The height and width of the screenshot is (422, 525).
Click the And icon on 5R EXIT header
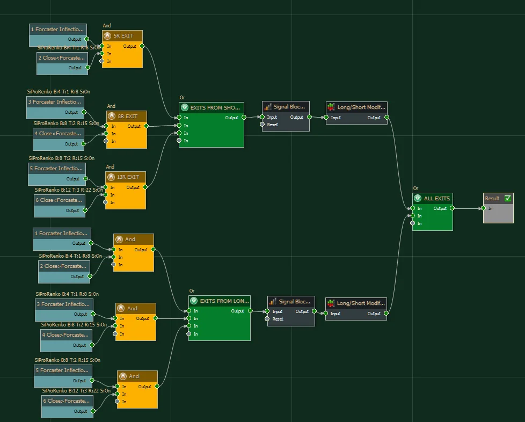(107, 36)
